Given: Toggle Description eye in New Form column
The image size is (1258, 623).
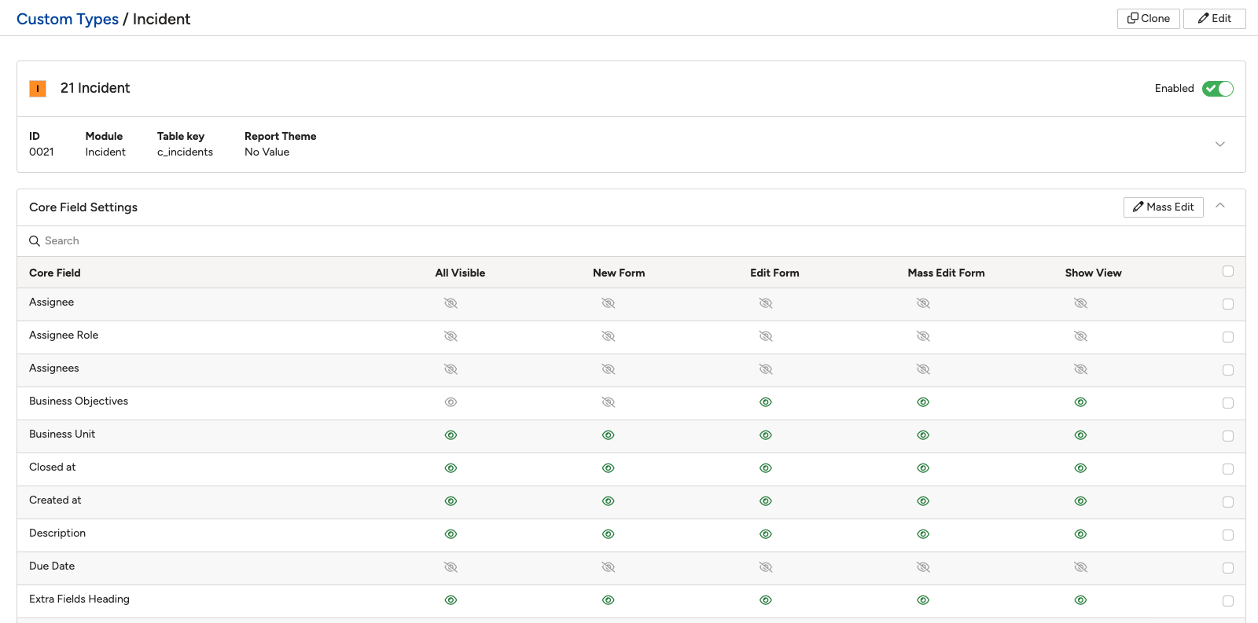Looking at the screenshot, I should (x=608, y=534).
